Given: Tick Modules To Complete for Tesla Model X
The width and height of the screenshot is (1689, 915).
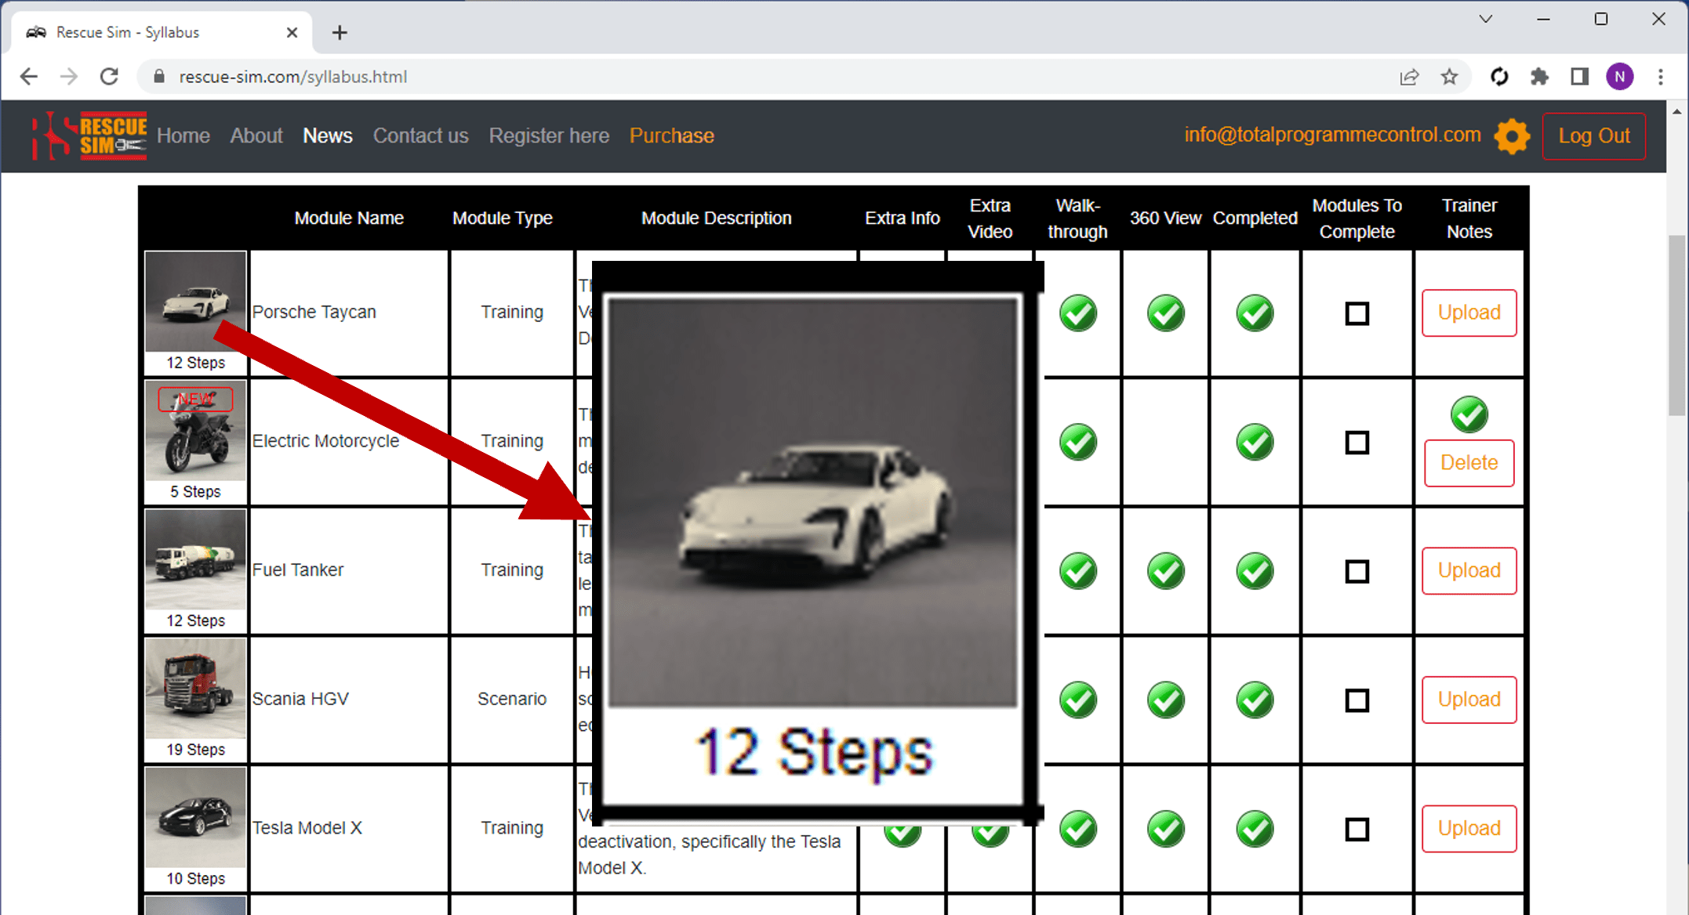Looking at the screenshot, I should pos(1357,829).
